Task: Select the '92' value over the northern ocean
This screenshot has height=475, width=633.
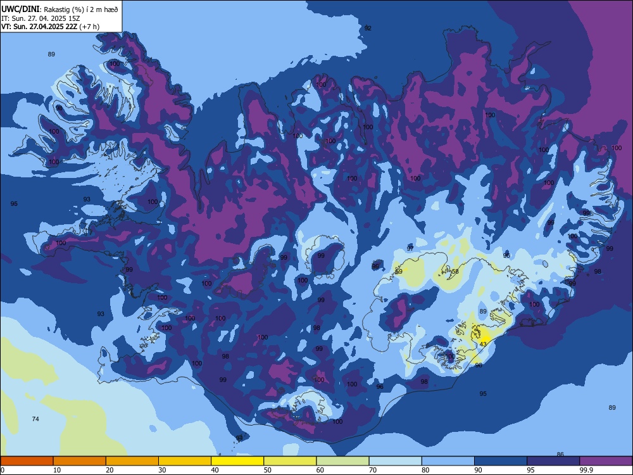Action: (368, 28)
